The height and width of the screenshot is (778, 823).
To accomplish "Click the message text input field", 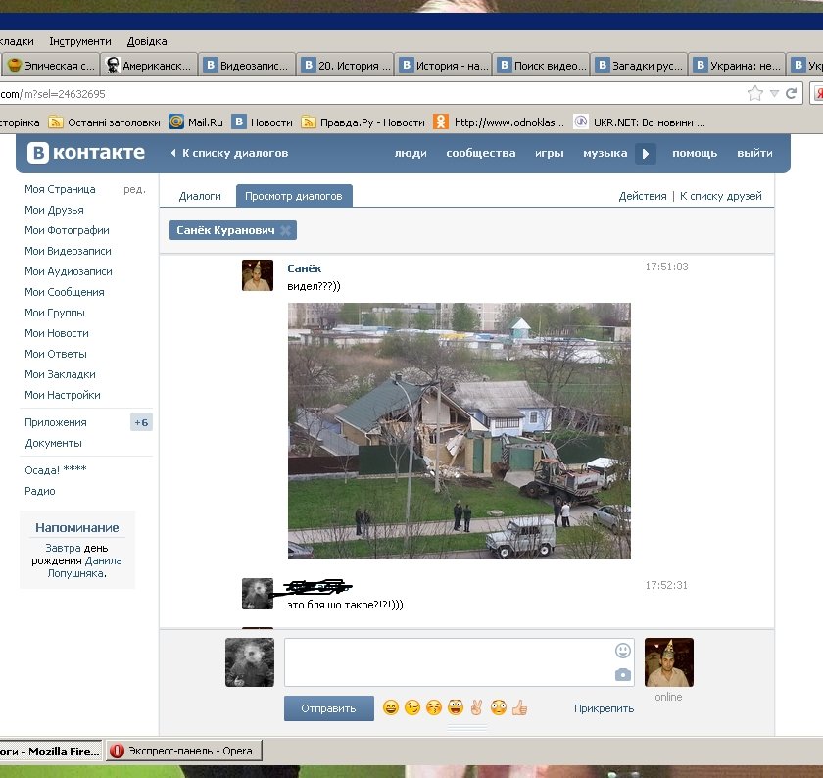I will click(446, 662).
